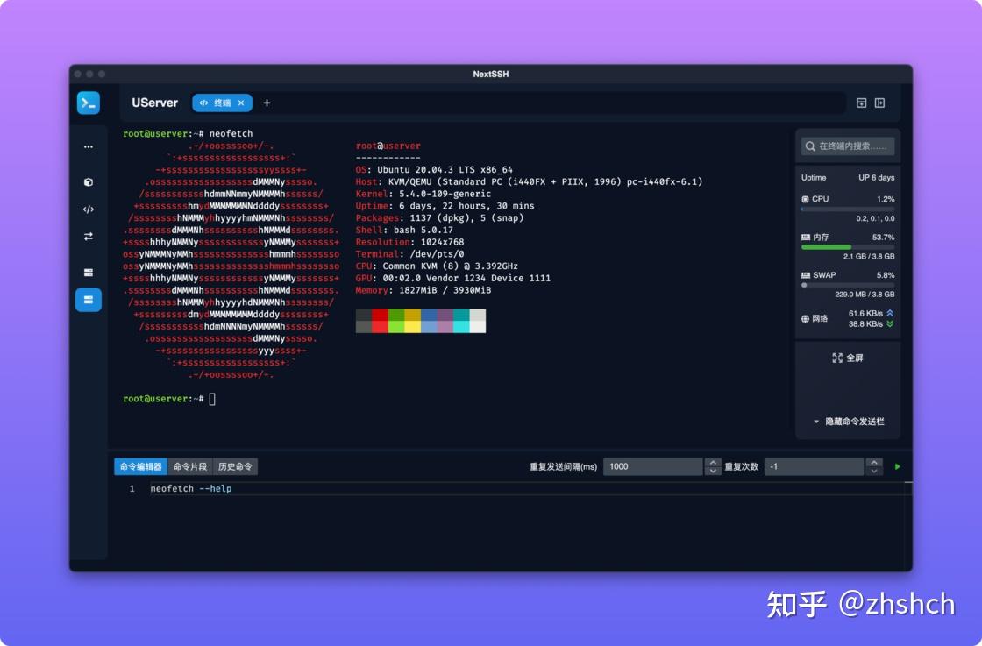The height and width of the screenshot is (646, 982).
Task: Click the ellipsis (...) icon in the sidebar
Action: click(x=88, y=146)
